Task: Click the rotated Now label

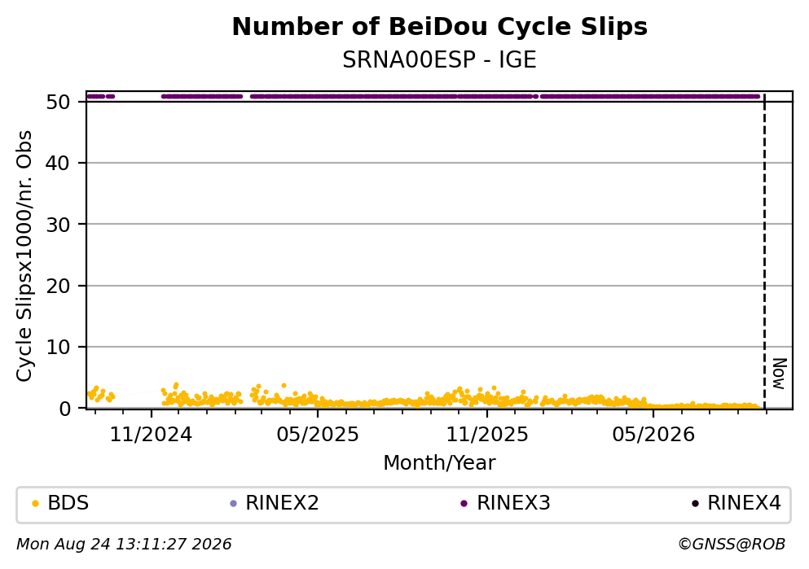Action: coord(780,374)
